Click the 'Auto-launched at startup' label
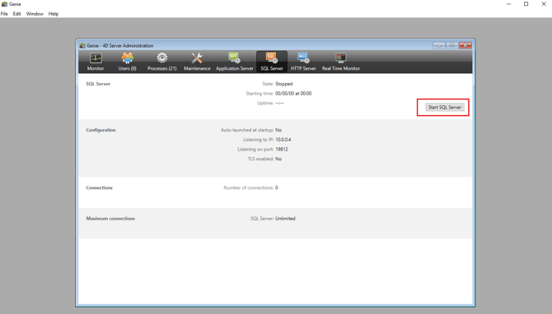 point(247,130)
